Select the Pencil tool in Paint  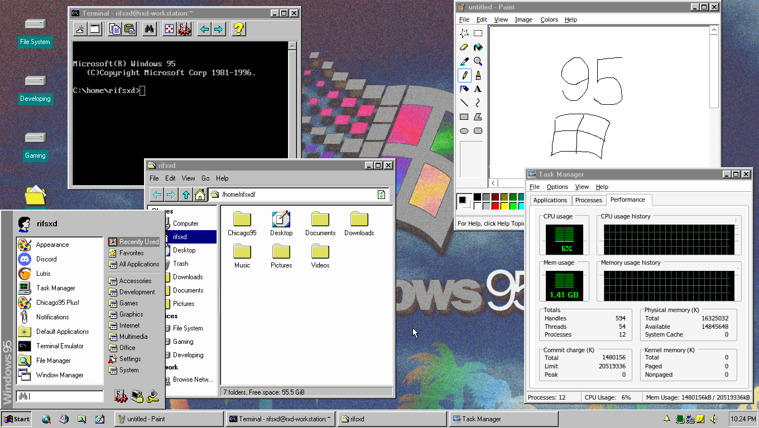[464, 75]
